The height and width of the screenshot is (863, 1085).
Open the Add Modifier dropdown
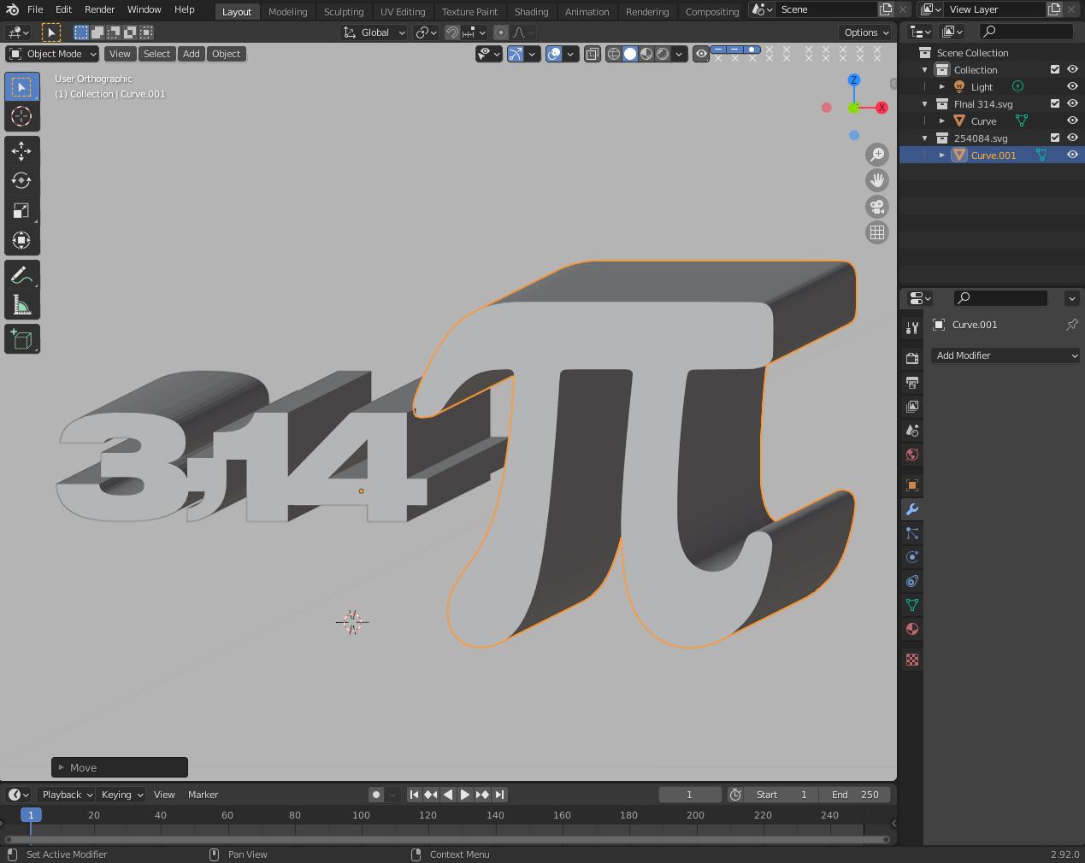click(x=1005, y=355)
